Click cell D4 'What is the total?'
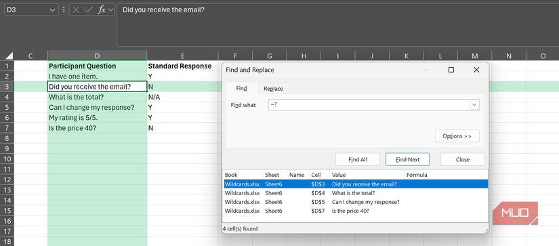The width and height of the screenshot is (559, 246). [x=97, y=97]
